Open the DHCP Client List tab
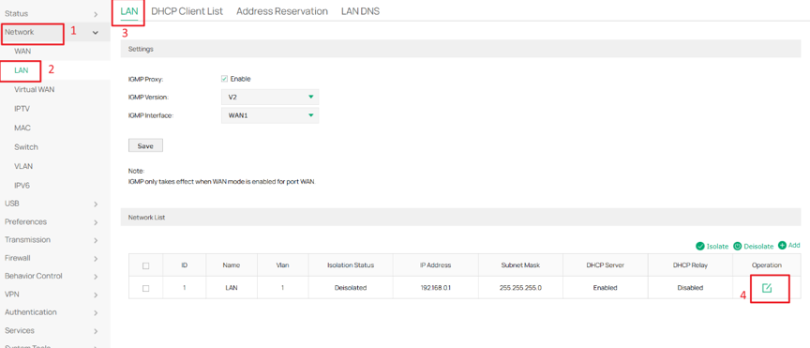The width and height of the screenshot is (810, 348). [187, 11]
